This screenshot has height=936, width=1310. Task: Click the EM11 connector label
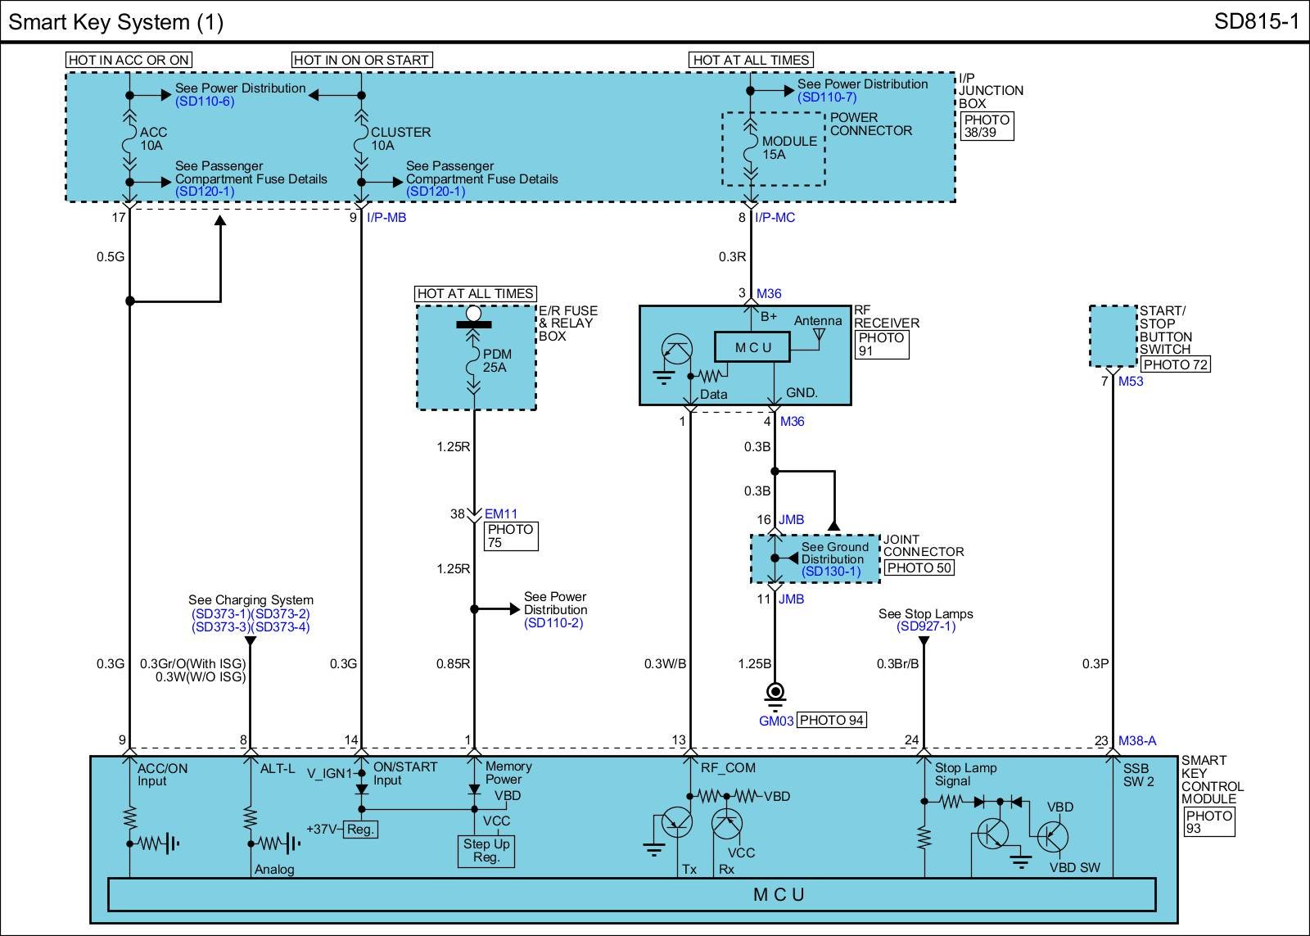[501, 514]
